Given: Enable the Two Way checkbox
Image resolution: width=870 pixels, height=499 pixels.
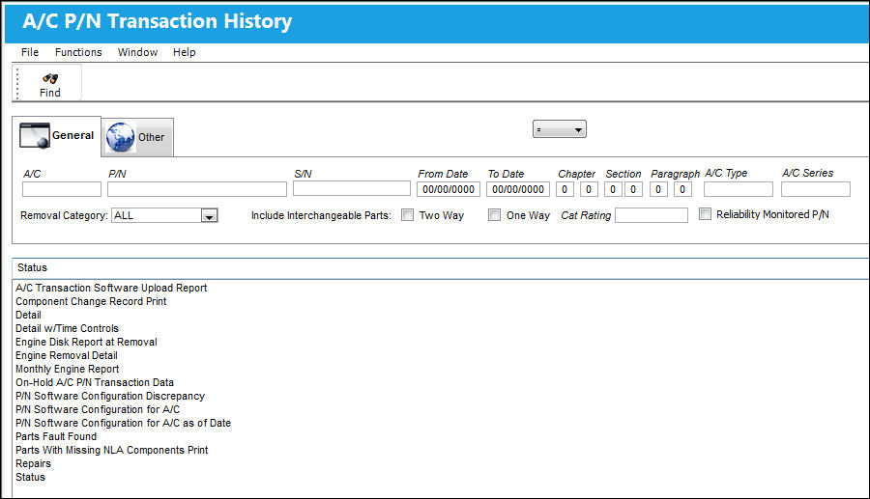Looking at the screenshot, I should click(x=407, y=215).
